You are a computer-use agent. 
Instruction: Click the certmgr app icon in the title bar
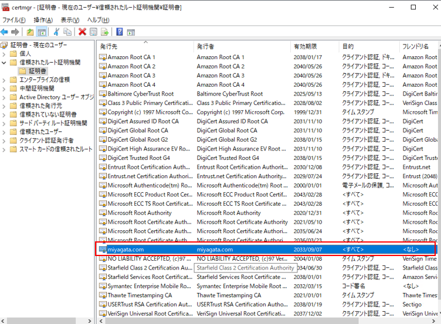click(x=5, y=7)
